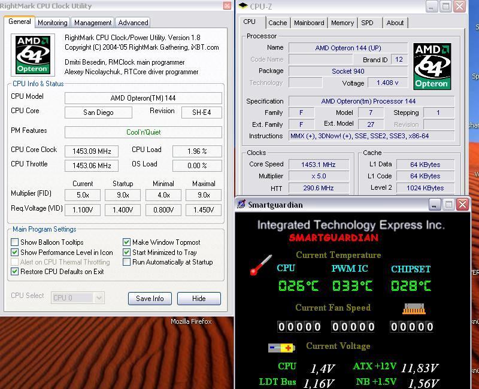The height and width of the screenshot is (389, 479).
Task: Click the CPU Model field in RightMark
Action: pos(143,98)
